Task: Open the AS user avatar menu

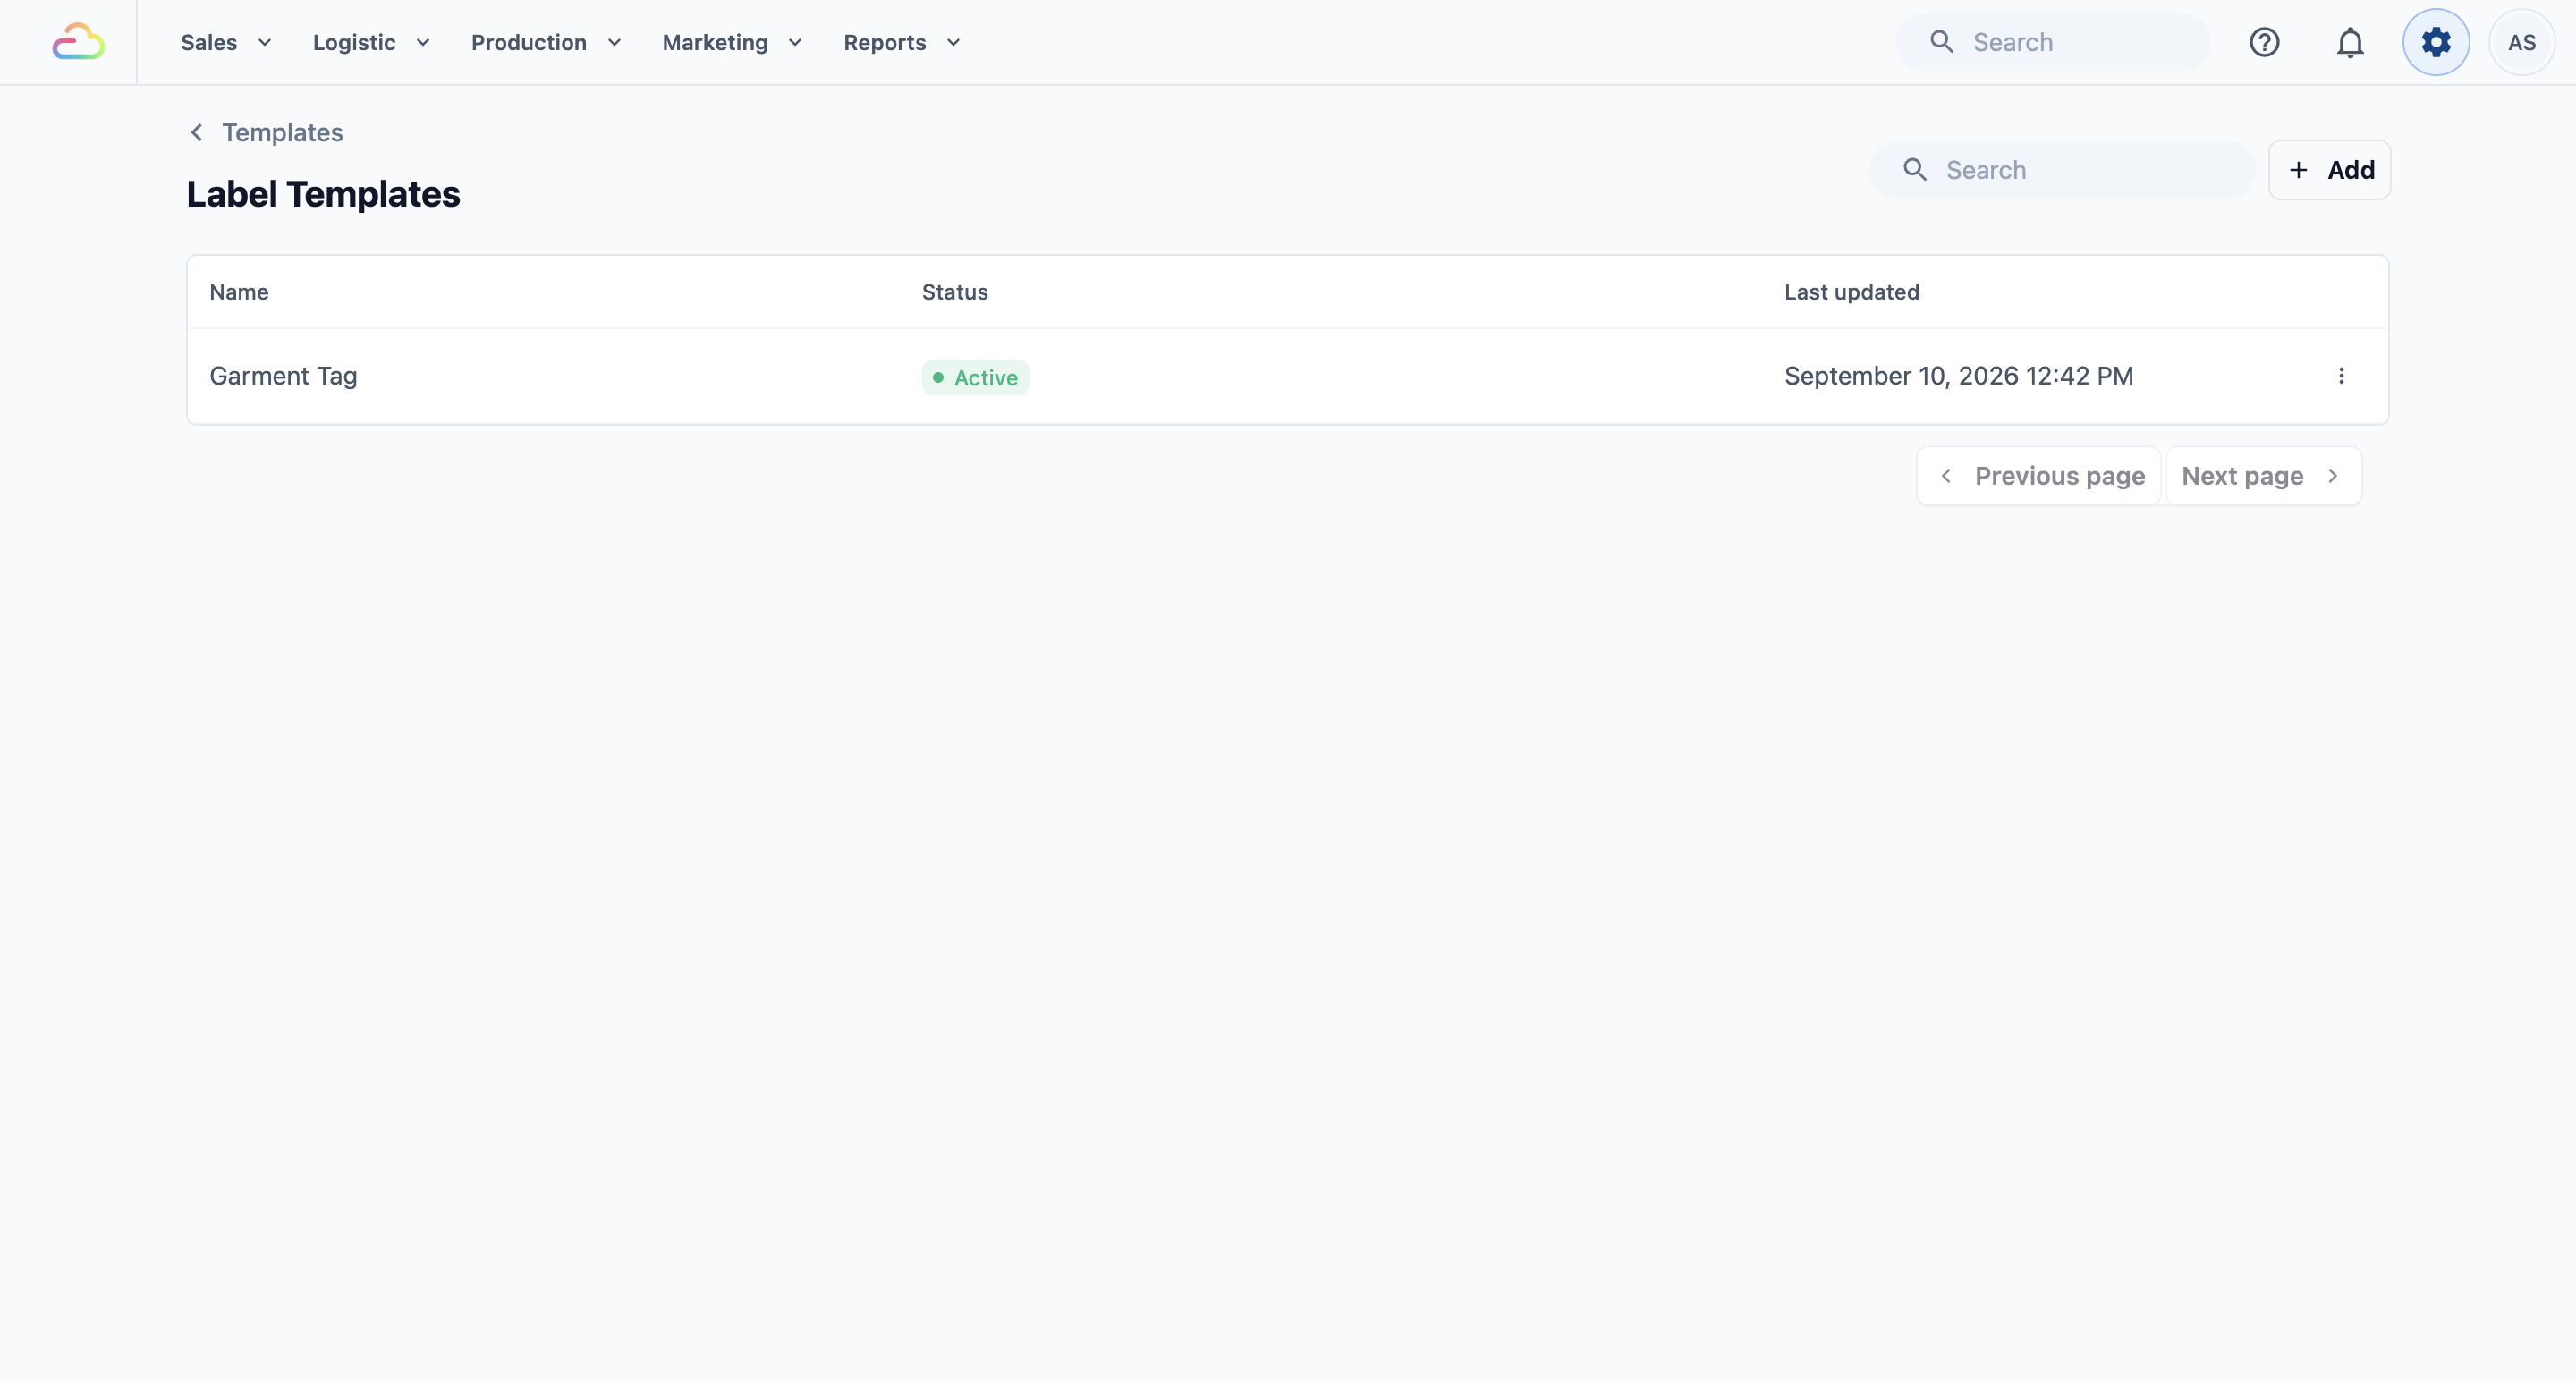Action: [2521, 42]
